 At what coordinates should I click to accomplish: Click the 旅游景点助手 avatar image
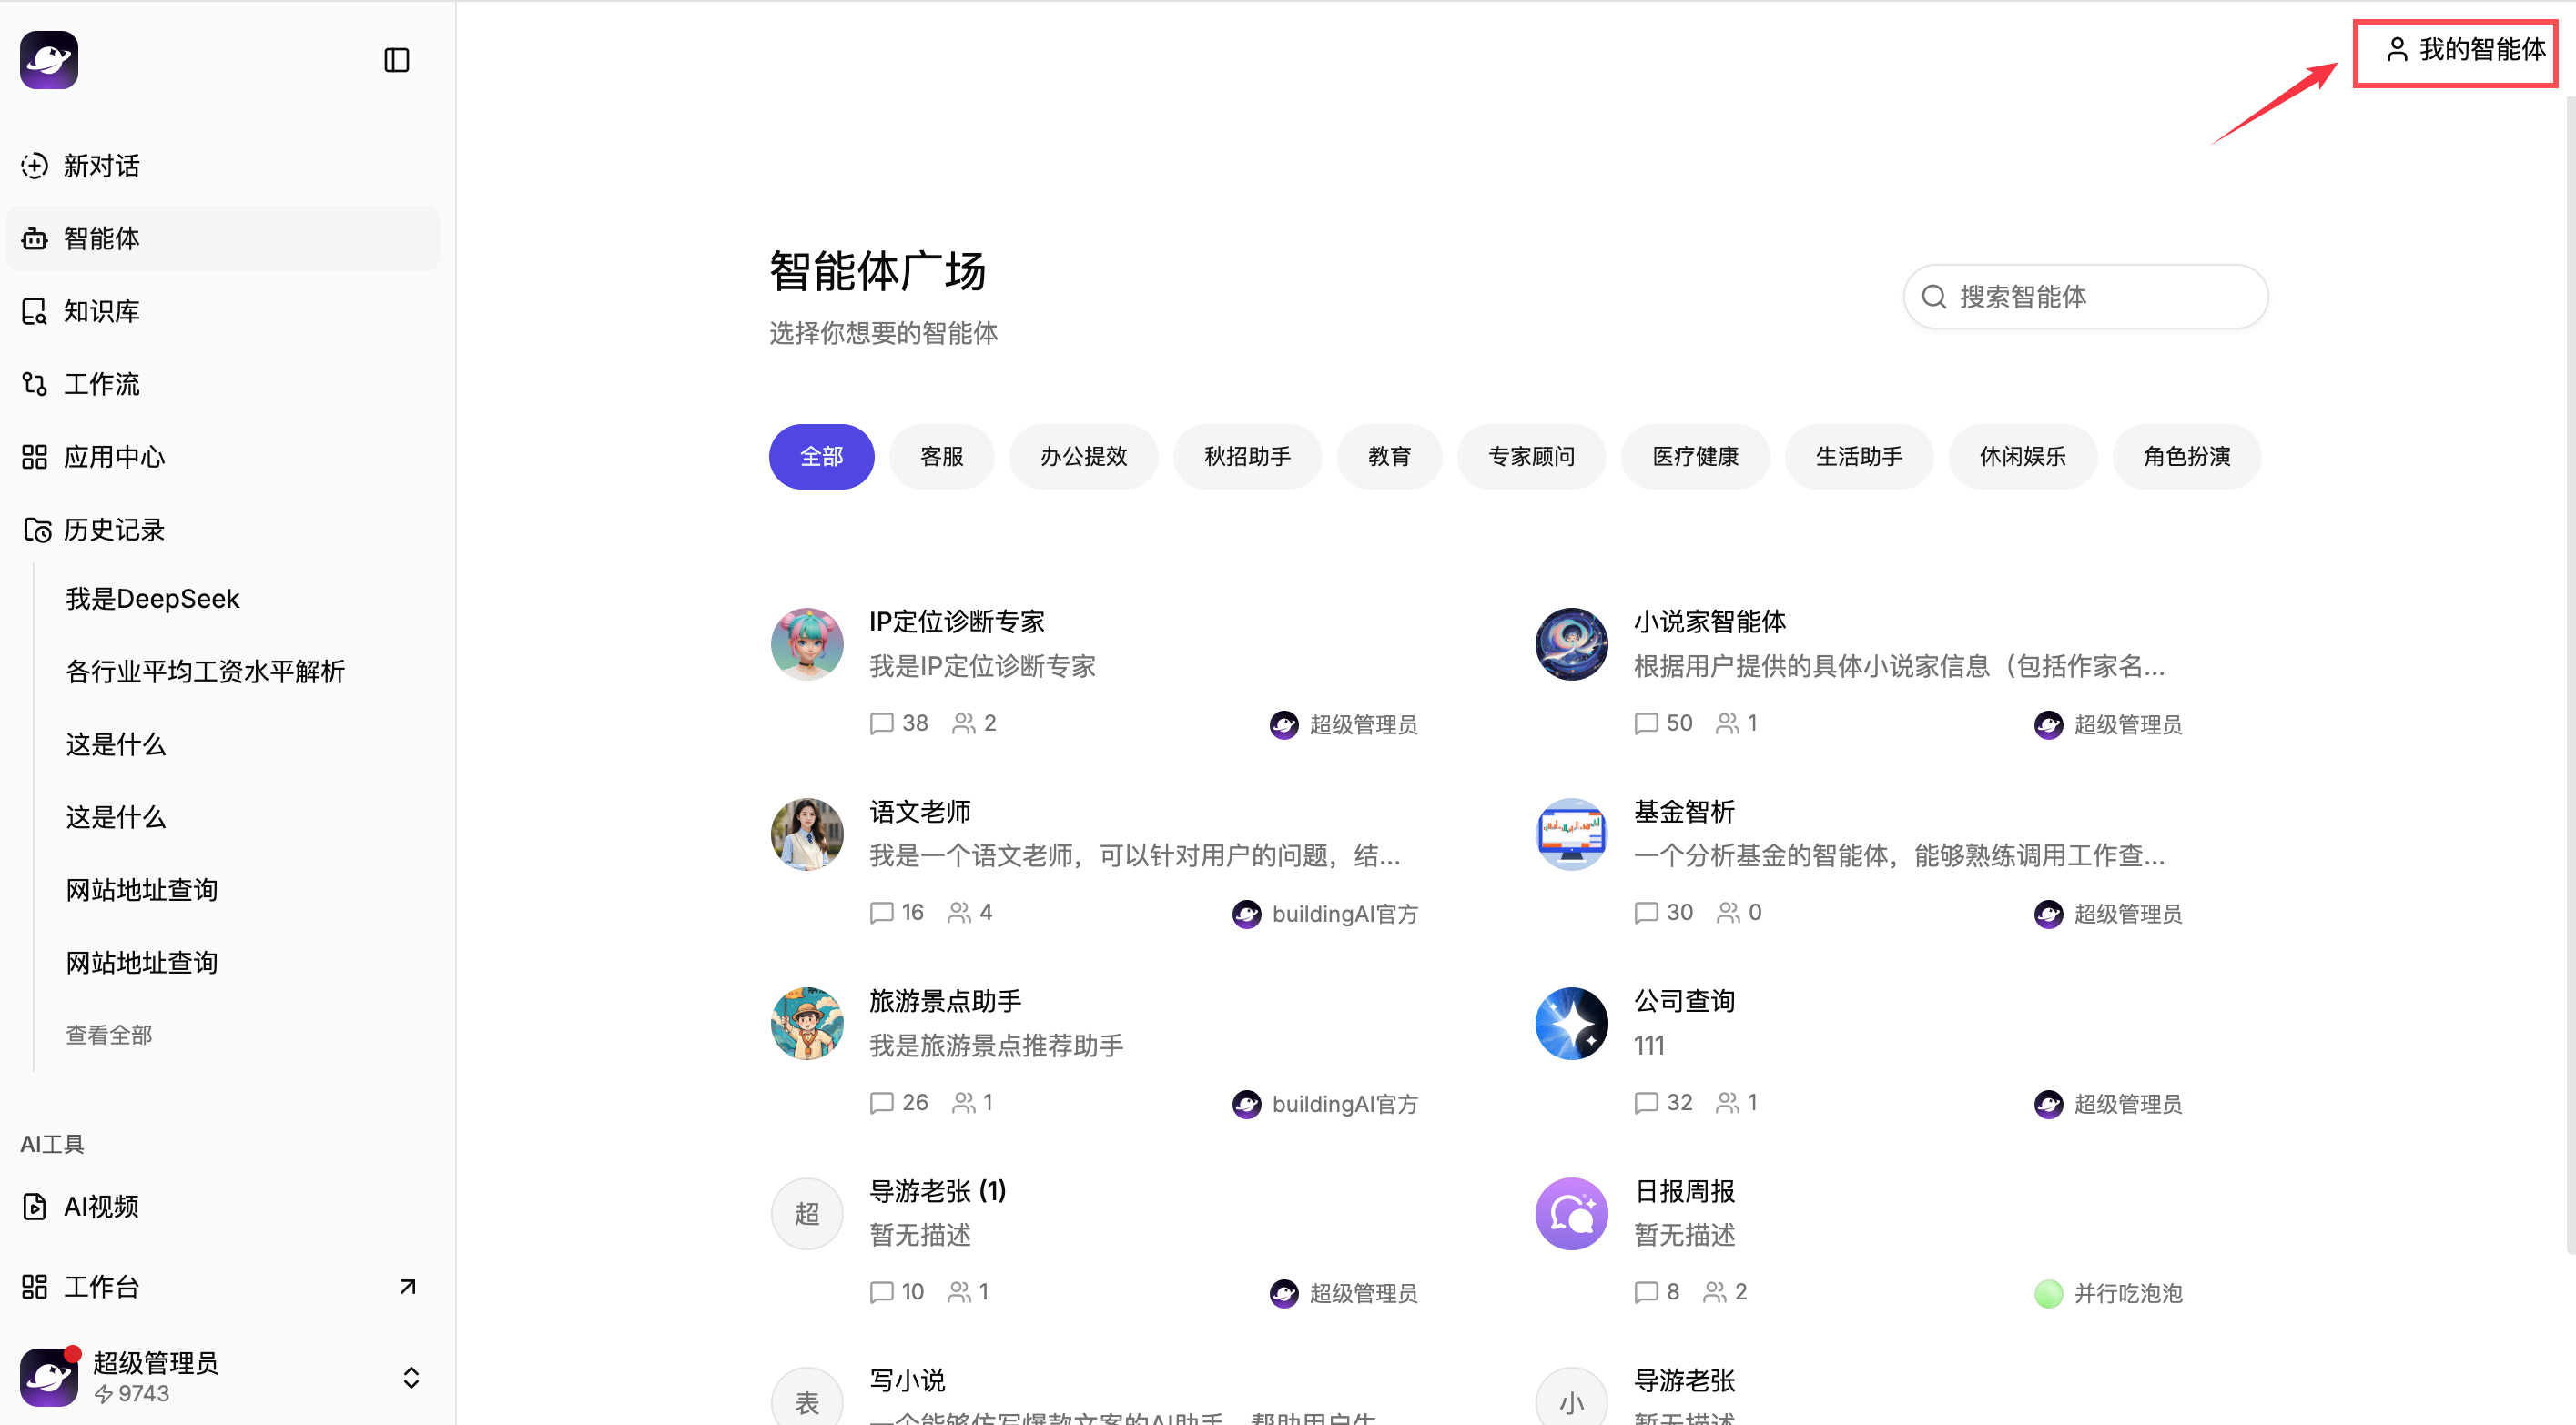807,1024
